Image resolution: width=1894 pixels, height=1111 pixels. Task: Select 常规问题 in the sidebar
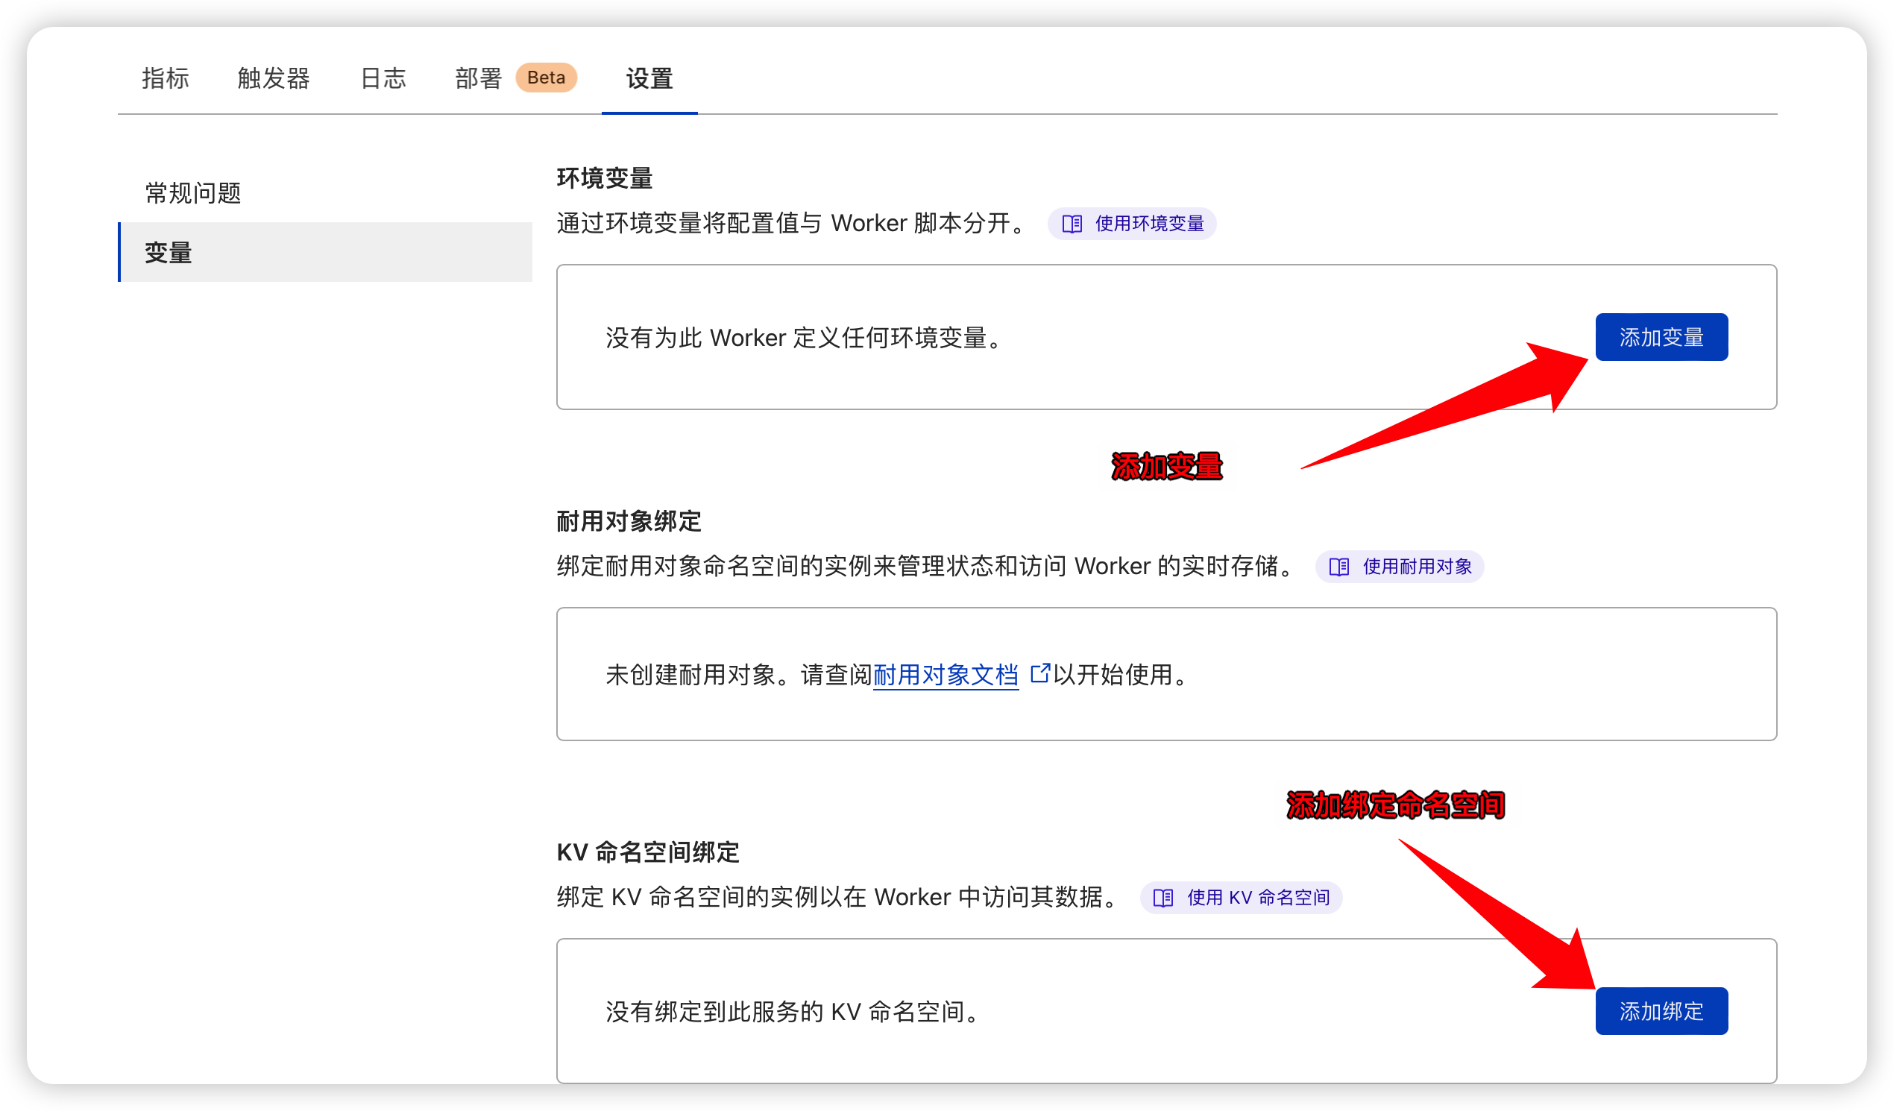[192, 193]
